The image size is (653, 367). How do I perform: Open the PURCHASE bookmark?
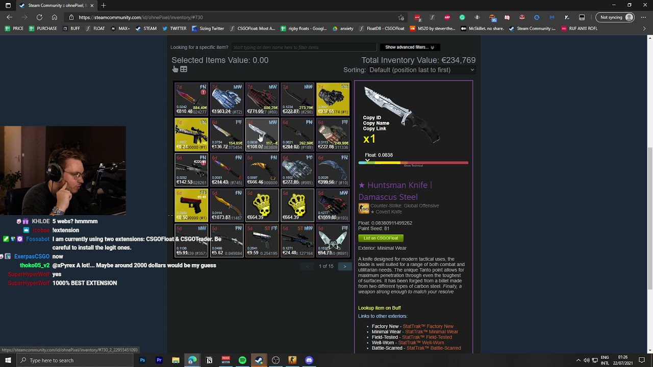pos(43,29)
